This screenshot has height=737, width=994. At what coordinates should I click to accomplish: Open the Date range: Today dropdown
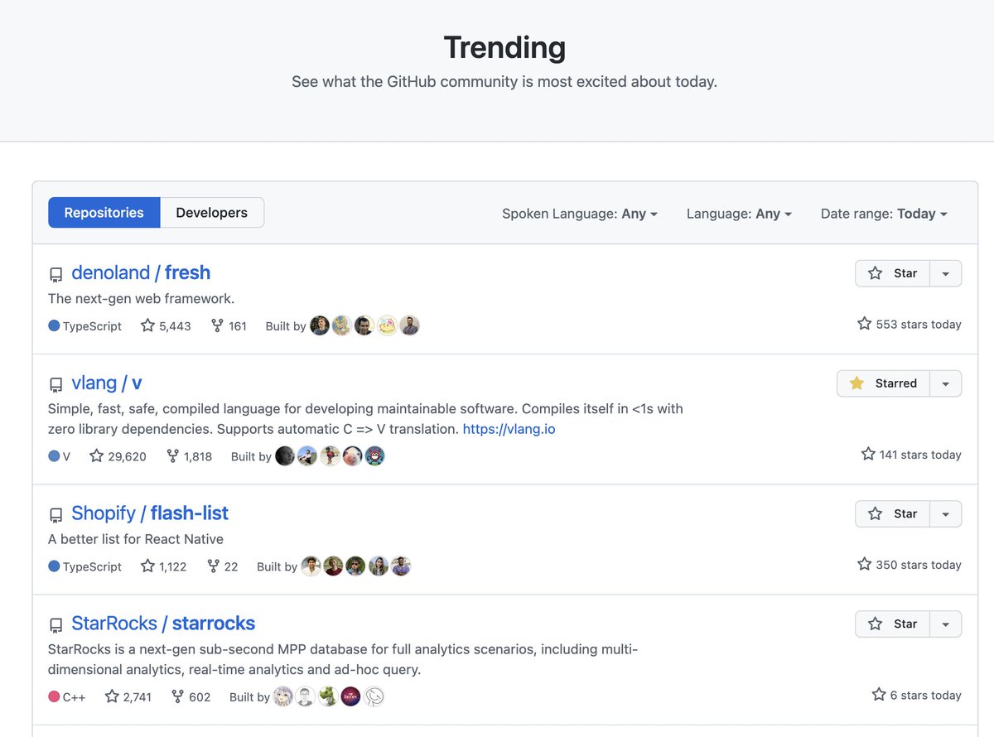(x=884, y=214)
